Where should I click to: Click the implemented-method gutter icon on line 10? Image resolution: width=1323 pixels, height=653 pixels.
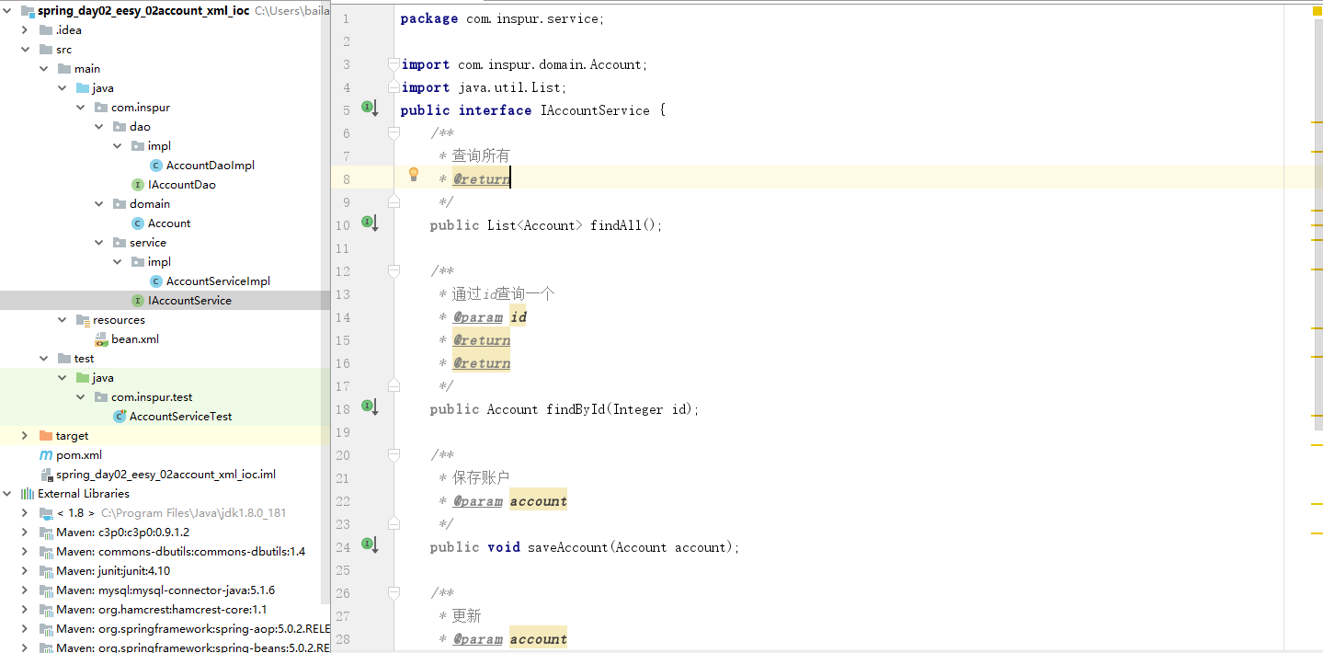click(x=370, y=223)
